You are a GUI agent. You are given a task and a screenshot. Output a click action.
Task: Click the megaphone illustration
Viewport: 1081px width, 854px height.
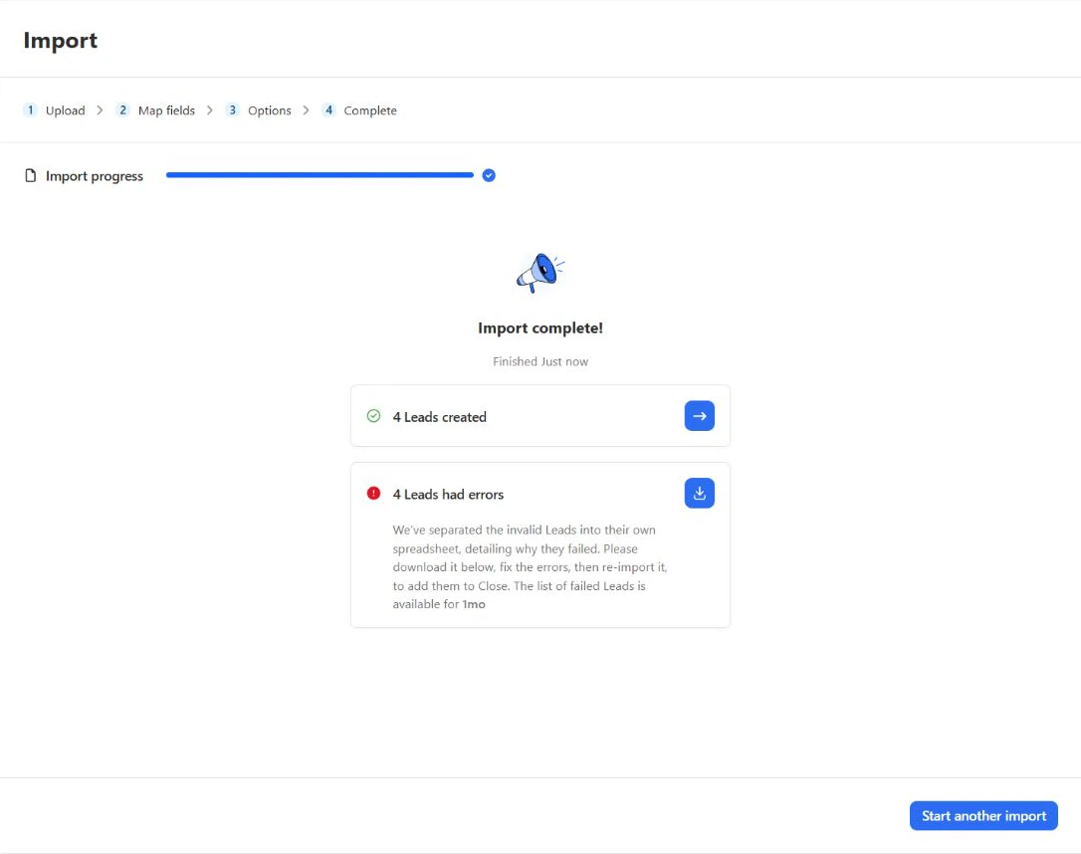[x=540, y=273]
